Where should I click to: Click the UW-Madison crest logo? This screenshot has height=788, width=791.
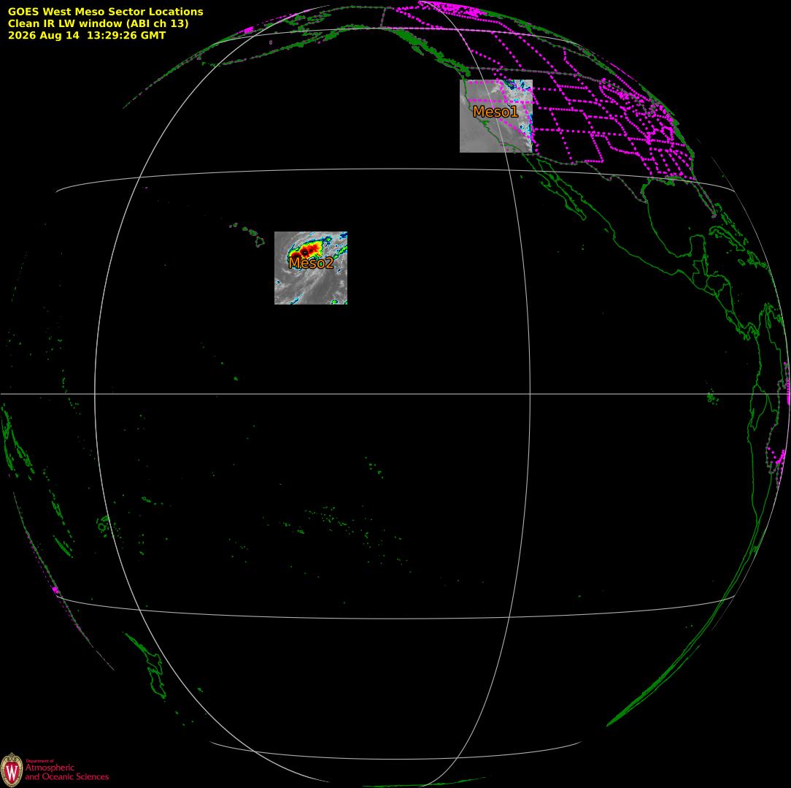point(12,770)
